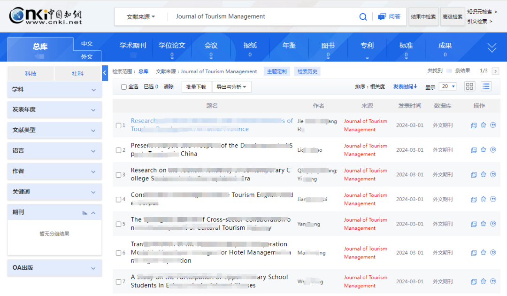This screenshot has width=507, height=296.
Task: Expand the 发表年度 filter panel
Action: 54,109
